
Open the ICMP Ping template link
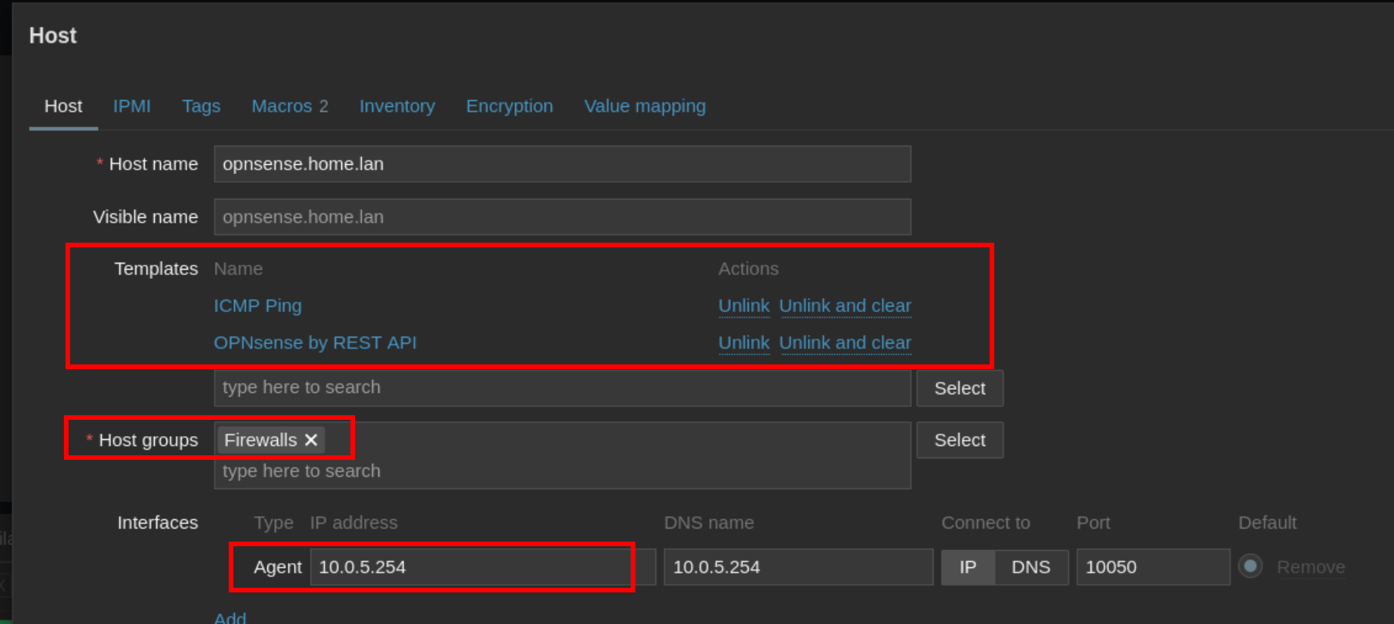[257, 306]
